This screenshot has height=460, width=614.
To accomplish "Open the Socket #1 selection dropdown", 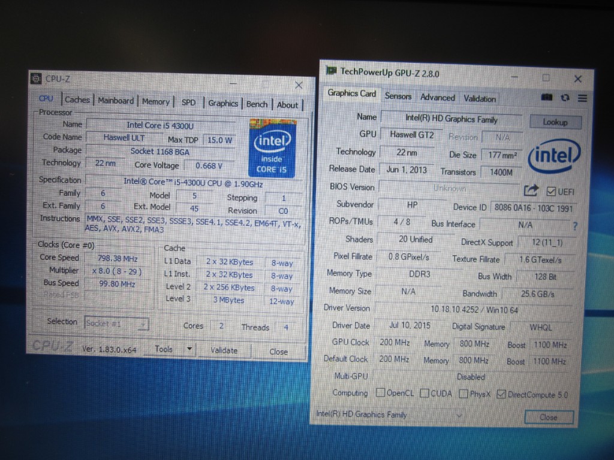I will (x=116, y=323).
